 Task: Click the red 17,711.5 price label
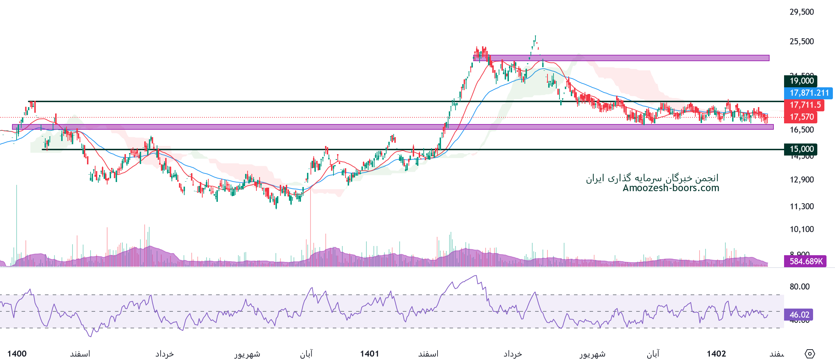coord(804,105)
